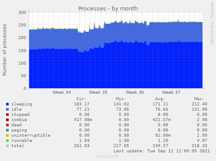This screenshot has height=161, width=216.
Task: Select the 'total' legend label
Action: [18, 146]
